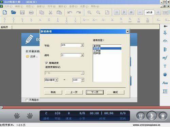Select the highlighted second staff type row
Image resolution: width=170 pixels, height=127 pixels.
point(107,48)
